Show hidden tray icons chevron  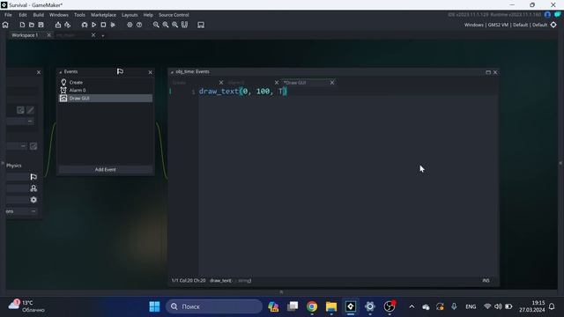point(412,306)
